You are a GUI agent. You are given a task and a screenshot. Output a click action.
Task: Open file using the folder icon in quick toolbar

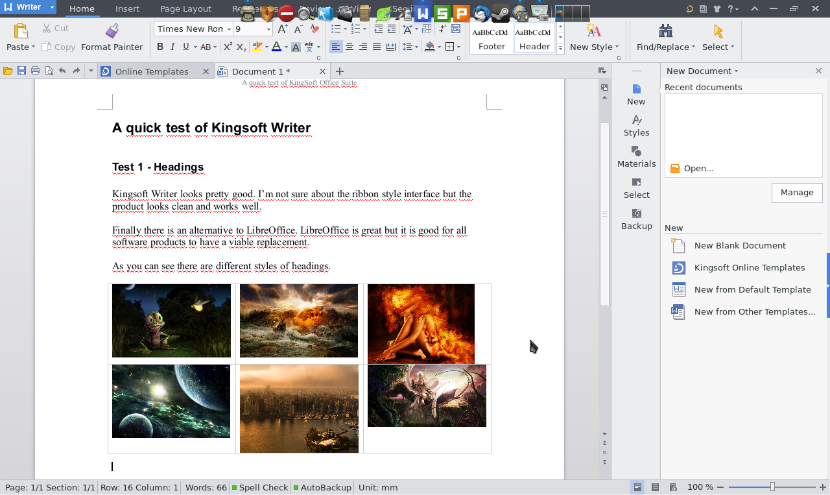coord(8,71)
